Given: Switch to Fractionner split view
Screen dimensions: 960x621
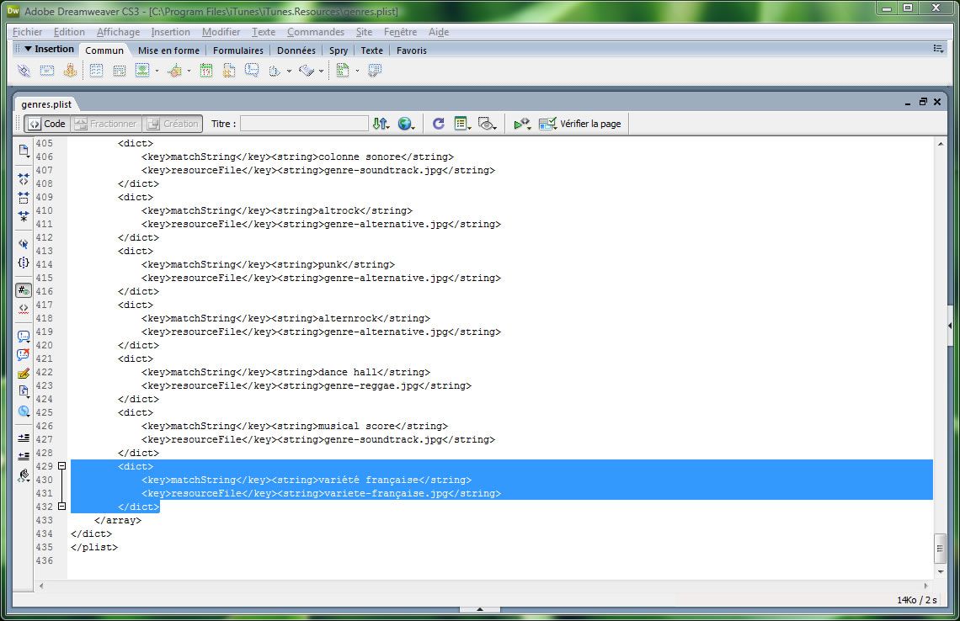Looking at the screenshot, I should pyautogui.click(x=106, y=124).
